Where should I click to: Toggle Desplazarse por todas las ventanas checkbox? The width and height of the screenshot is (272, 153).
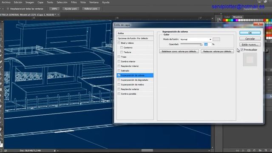[8, 8]
